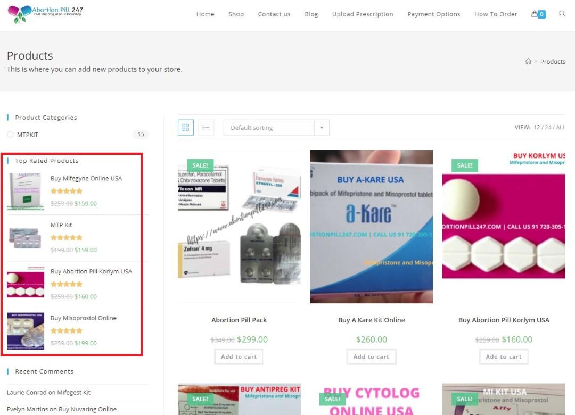Click the Products breadcrumb text
The image size is (575, 415).
553,62
